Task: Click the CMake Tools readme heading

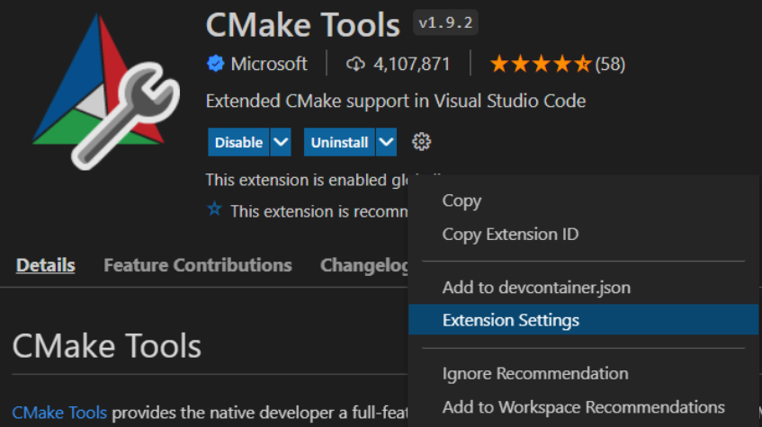Action: pos(106,346)
